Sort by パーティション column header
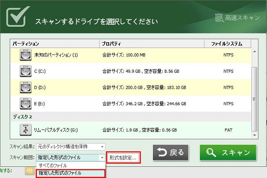The width and height of the screenshot is (267, 178). pyautogui.click(x=55, y=44)
